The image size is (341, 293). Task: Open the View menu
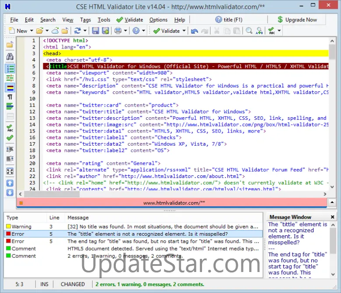pos(68,20)
